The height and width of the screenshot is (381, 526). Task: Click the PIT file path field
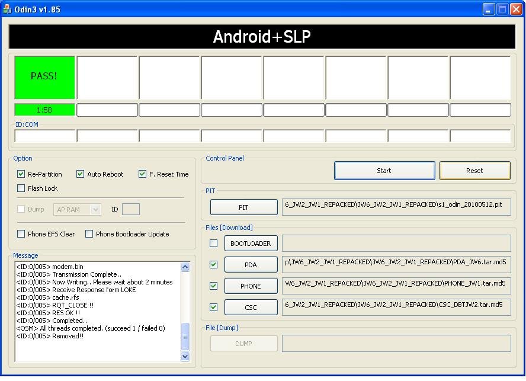(x=396, y=207)
